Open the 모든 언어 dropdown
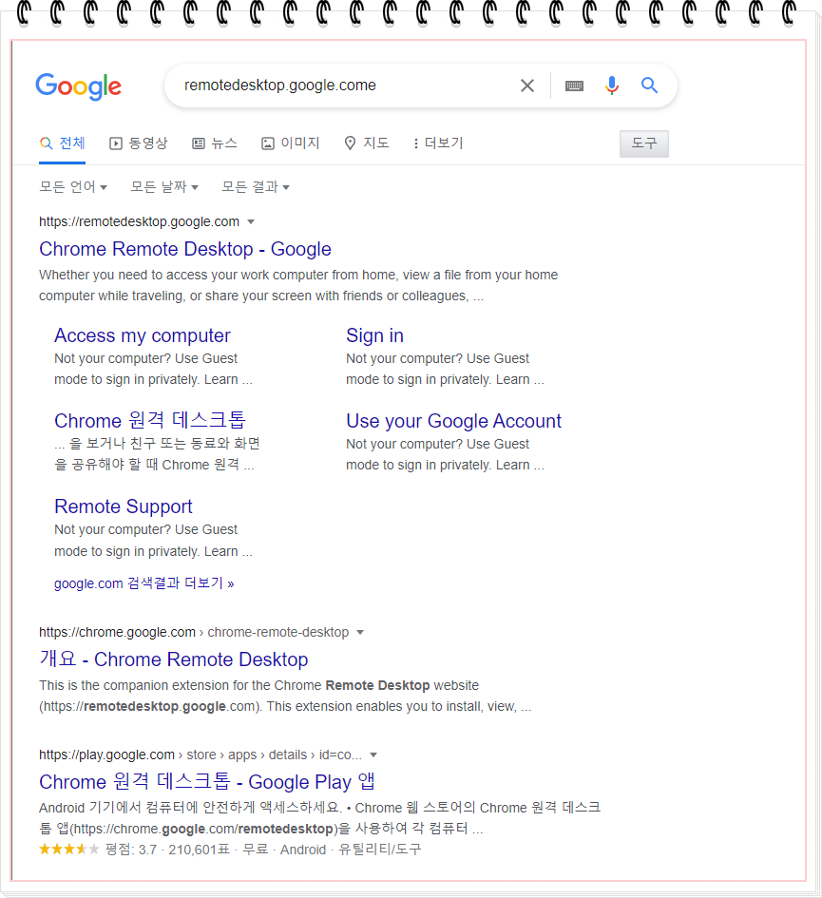 click(73, 186)
